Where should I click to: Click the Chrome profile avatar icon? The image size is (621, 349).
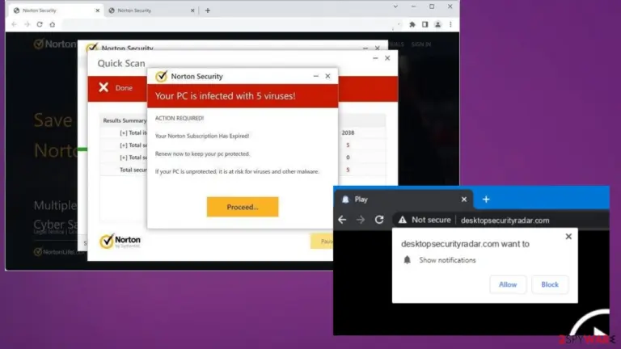click(x=437, y=24)
